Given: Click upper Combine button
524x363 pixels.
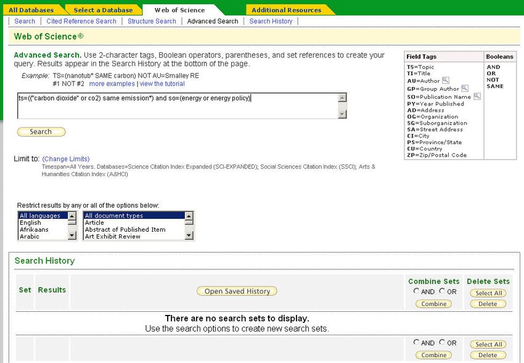Looking at the screenshot, I should (x=434, y=304).
